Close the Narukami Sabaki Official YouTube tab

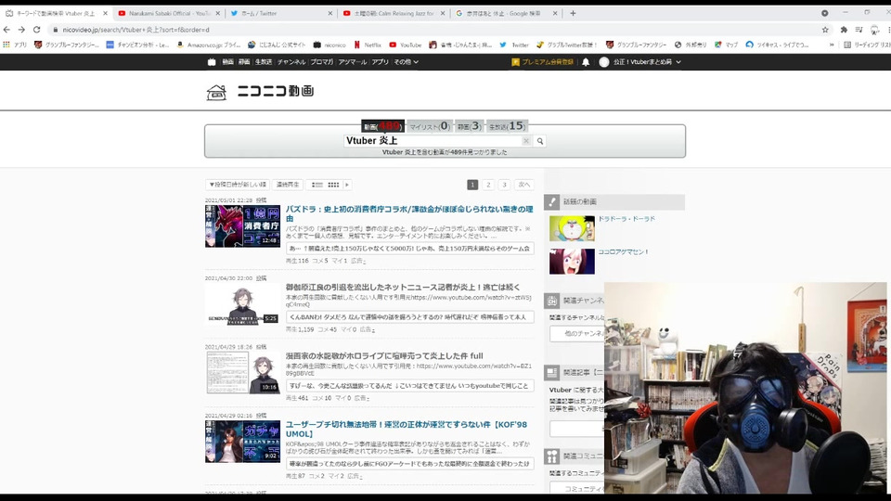(217, 13)
